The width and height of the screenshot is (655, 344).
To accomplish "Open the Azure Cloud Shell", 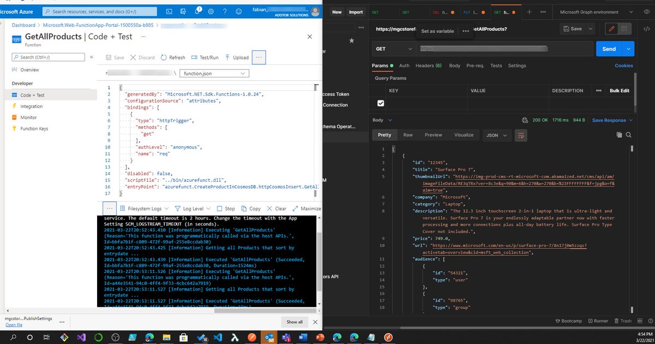I will click(x=169, y=11).
